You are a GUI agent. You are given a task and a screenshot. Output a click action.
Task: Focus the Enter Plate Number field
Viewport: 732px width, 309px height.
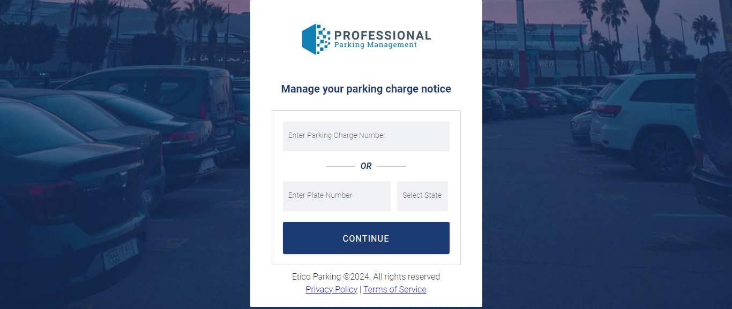(x=337, y=196)
